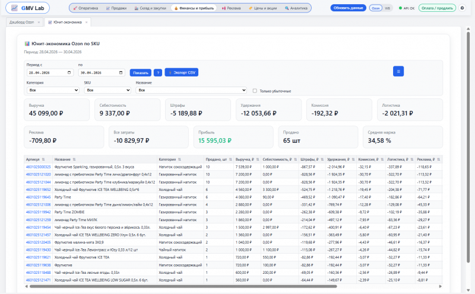Open SKU link 4601025121259
The width and height of the screenshot is (475, 294).
38,220
